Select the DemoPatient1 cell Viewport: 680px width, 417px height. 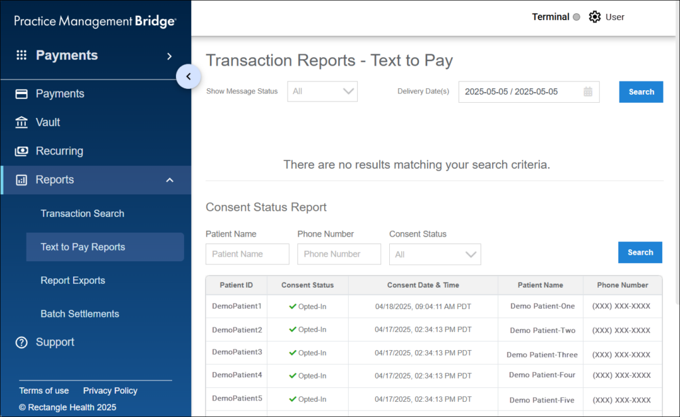(x=237, y=306)
